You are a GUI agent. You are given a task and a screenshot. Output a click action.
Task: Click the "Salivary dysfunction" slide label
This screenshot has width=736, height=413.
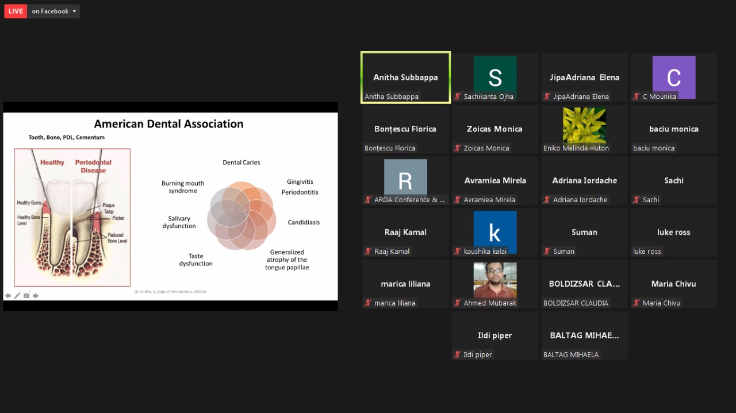point(179,222)
